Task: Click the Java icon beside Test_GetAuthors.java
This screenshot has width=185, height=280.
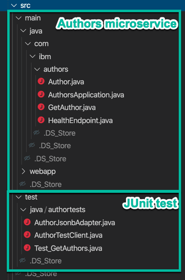Action: click(x=27, y=248)
